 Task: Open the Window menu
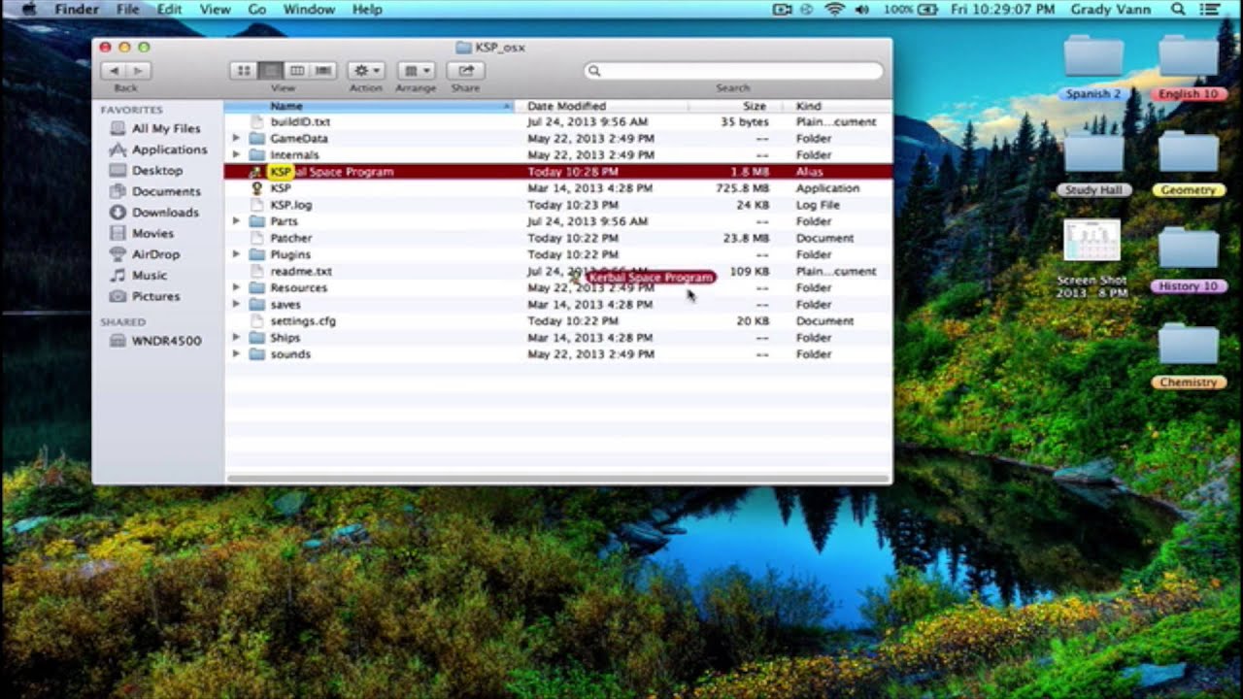tap(309, 9)
